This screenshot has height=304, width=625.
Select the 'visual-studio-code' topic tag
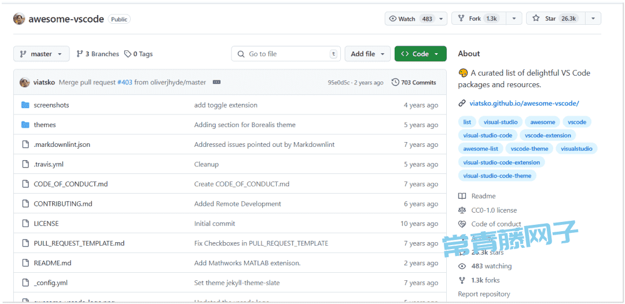coord(488,135)
